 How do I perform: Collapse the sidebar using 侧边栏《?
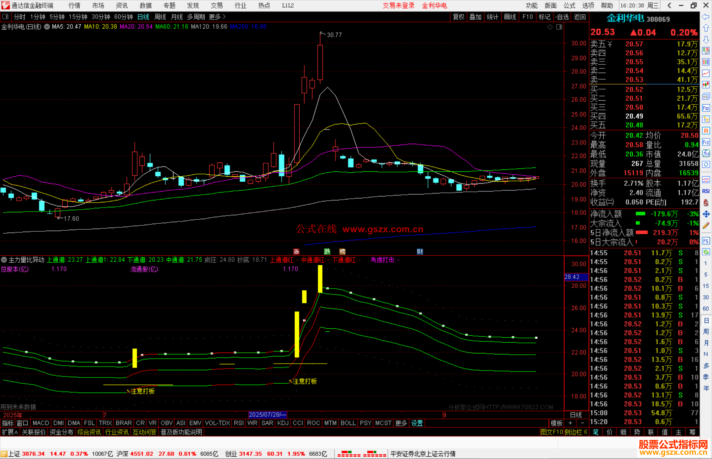pos(576,432)
